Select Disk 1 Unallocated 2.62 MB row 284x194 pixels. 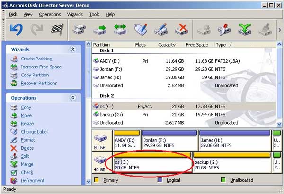184,85
